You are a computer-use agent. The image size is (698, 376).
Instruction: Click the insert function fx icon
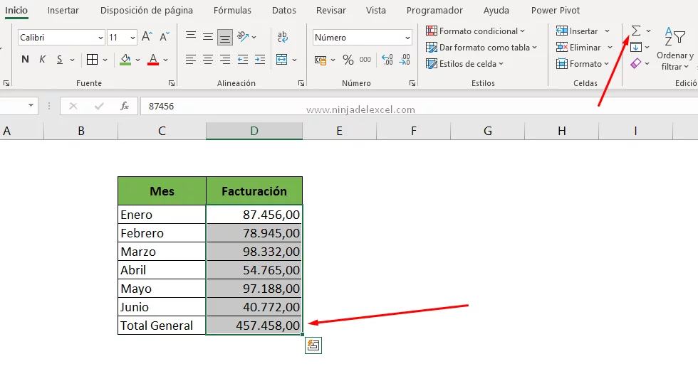124,106
